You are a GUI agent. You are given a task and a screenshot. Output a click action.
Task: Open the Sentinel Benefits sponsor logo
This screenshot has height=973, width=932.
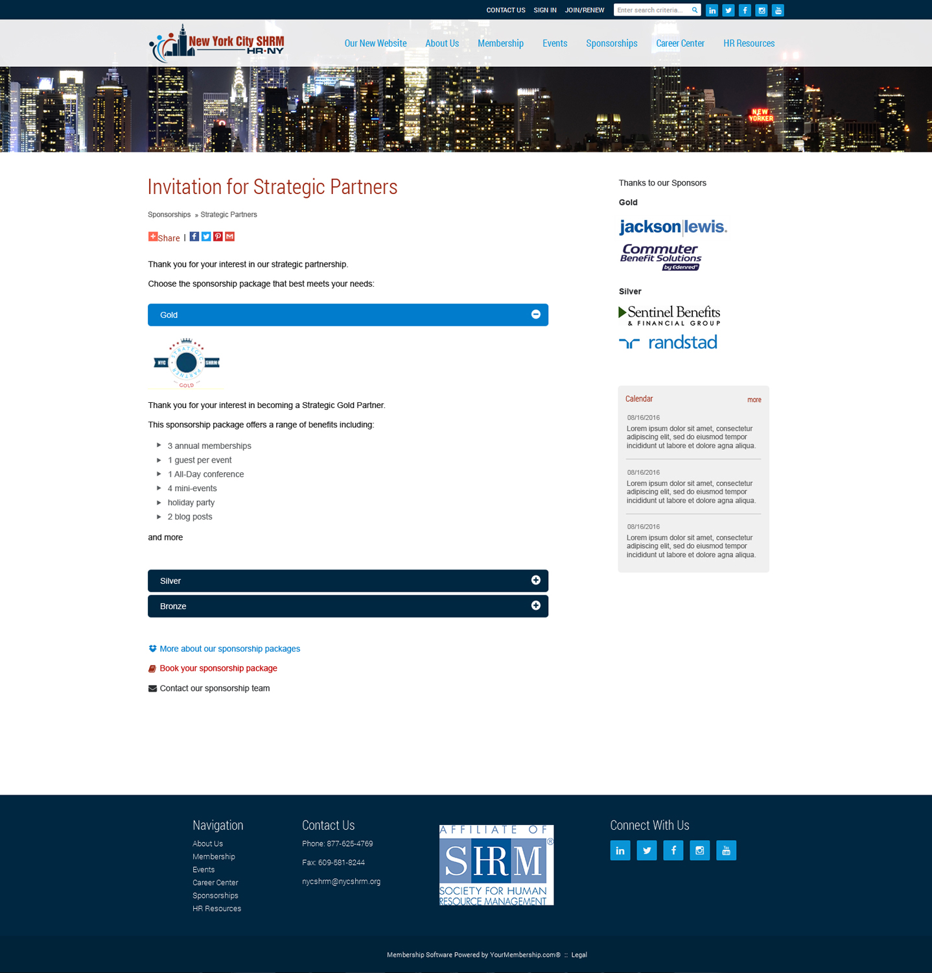tap(670, 316)
